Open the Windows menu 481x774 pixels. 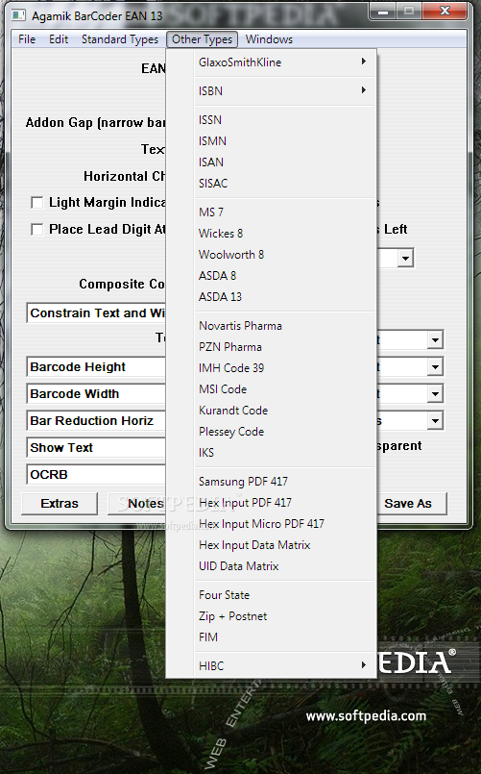(x=269, y=39)
